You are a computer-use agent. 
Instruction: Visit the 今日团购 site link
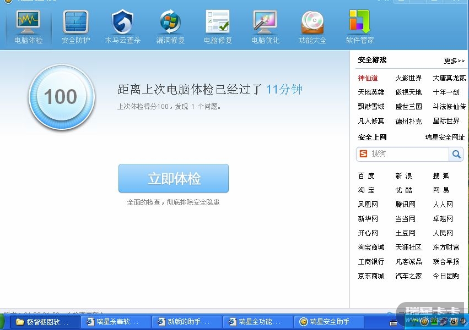446,276
